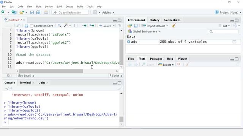Open the Create a project icon
The image size is (243, 136).
(x=14, y=12)
